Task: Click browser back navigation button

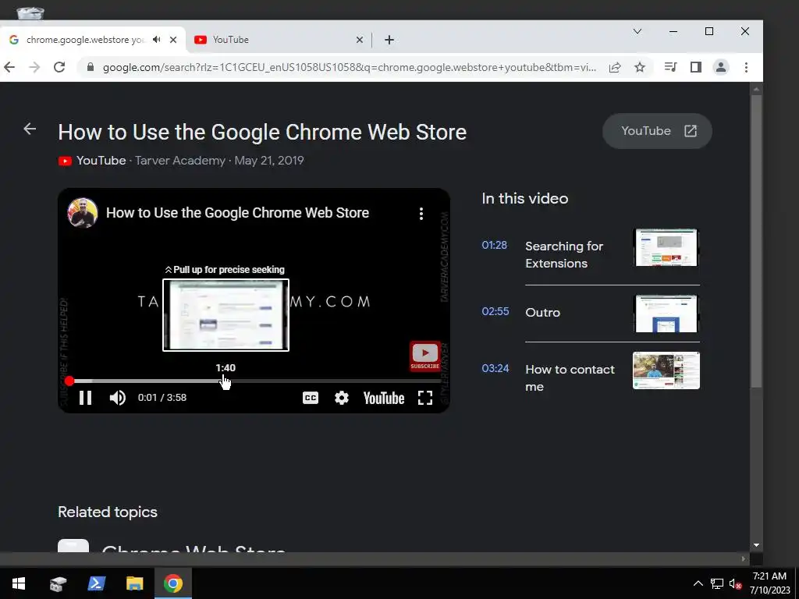Action: (9, 67)
